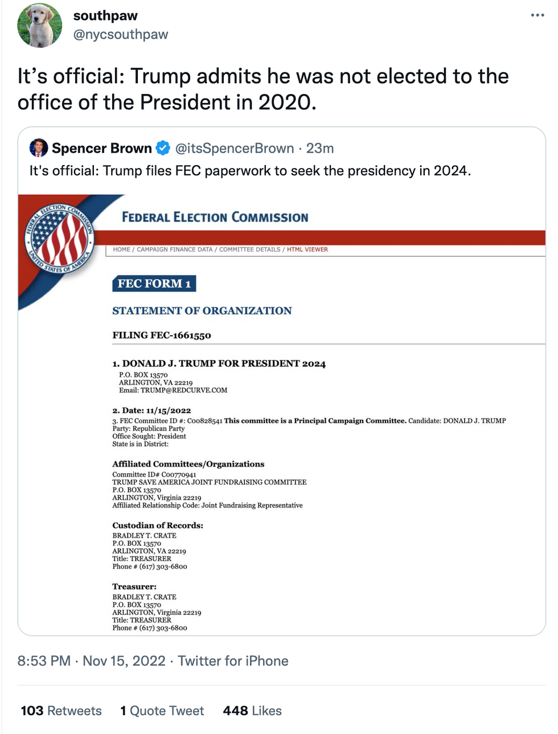Click the Federal Election Commission seal
The height and width of the screenshot is (734, 558).
coord(60,238)
